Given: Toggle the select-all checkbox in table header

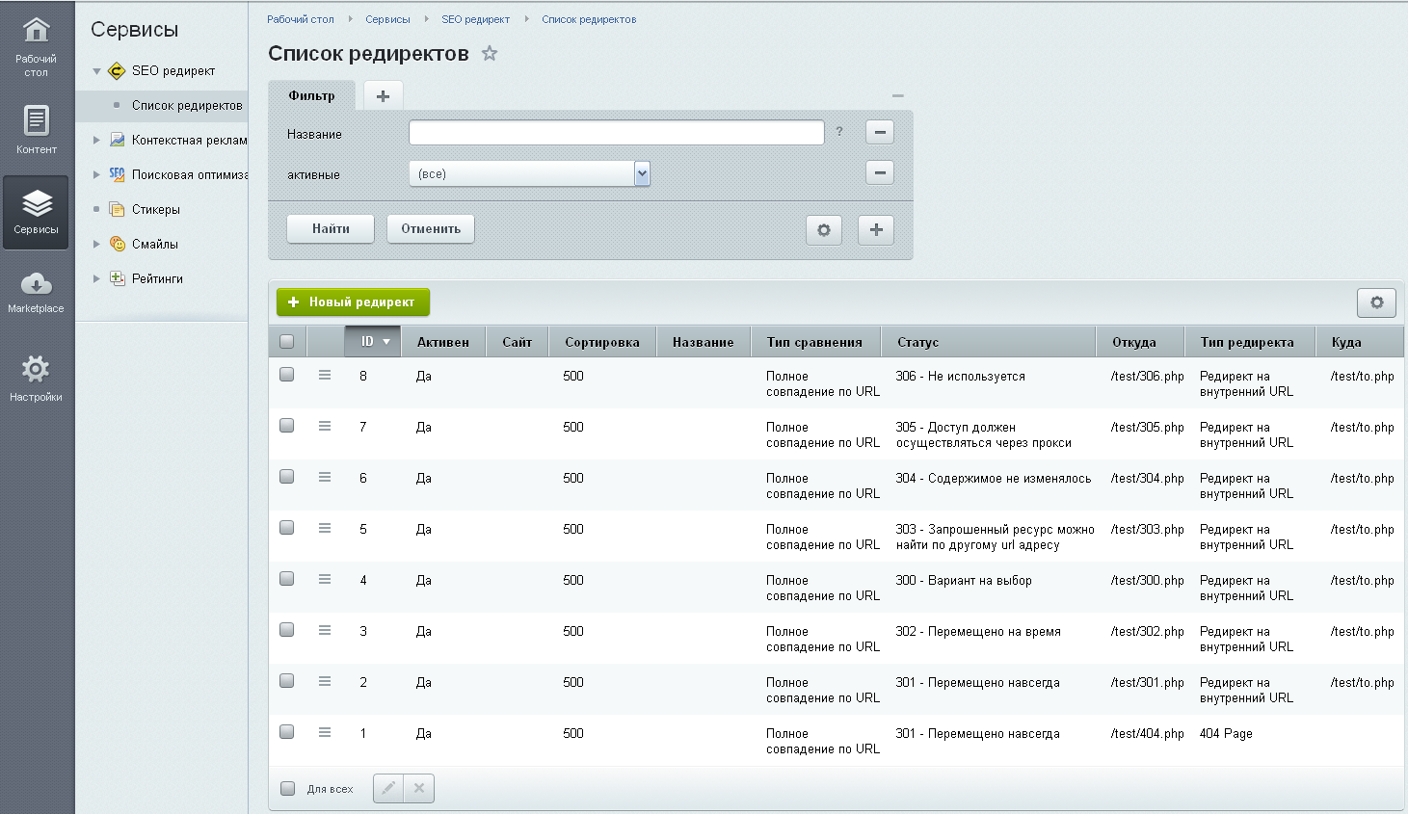Looking at the screenshot, I should tap(287, 341).
